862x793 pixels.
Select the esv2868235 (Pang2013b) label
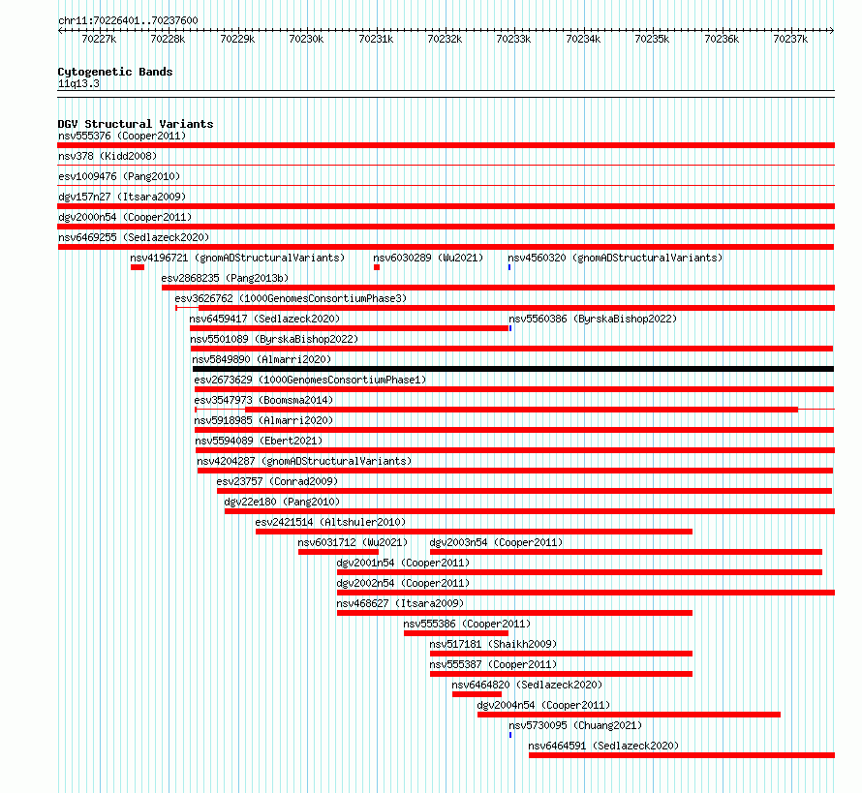pyautogui.click(x=225, y=278)
